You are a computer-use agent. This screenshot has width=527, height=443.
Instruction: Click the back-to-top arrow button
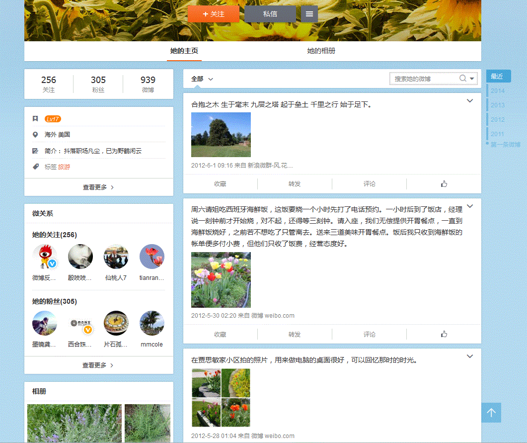click(491, 413)
